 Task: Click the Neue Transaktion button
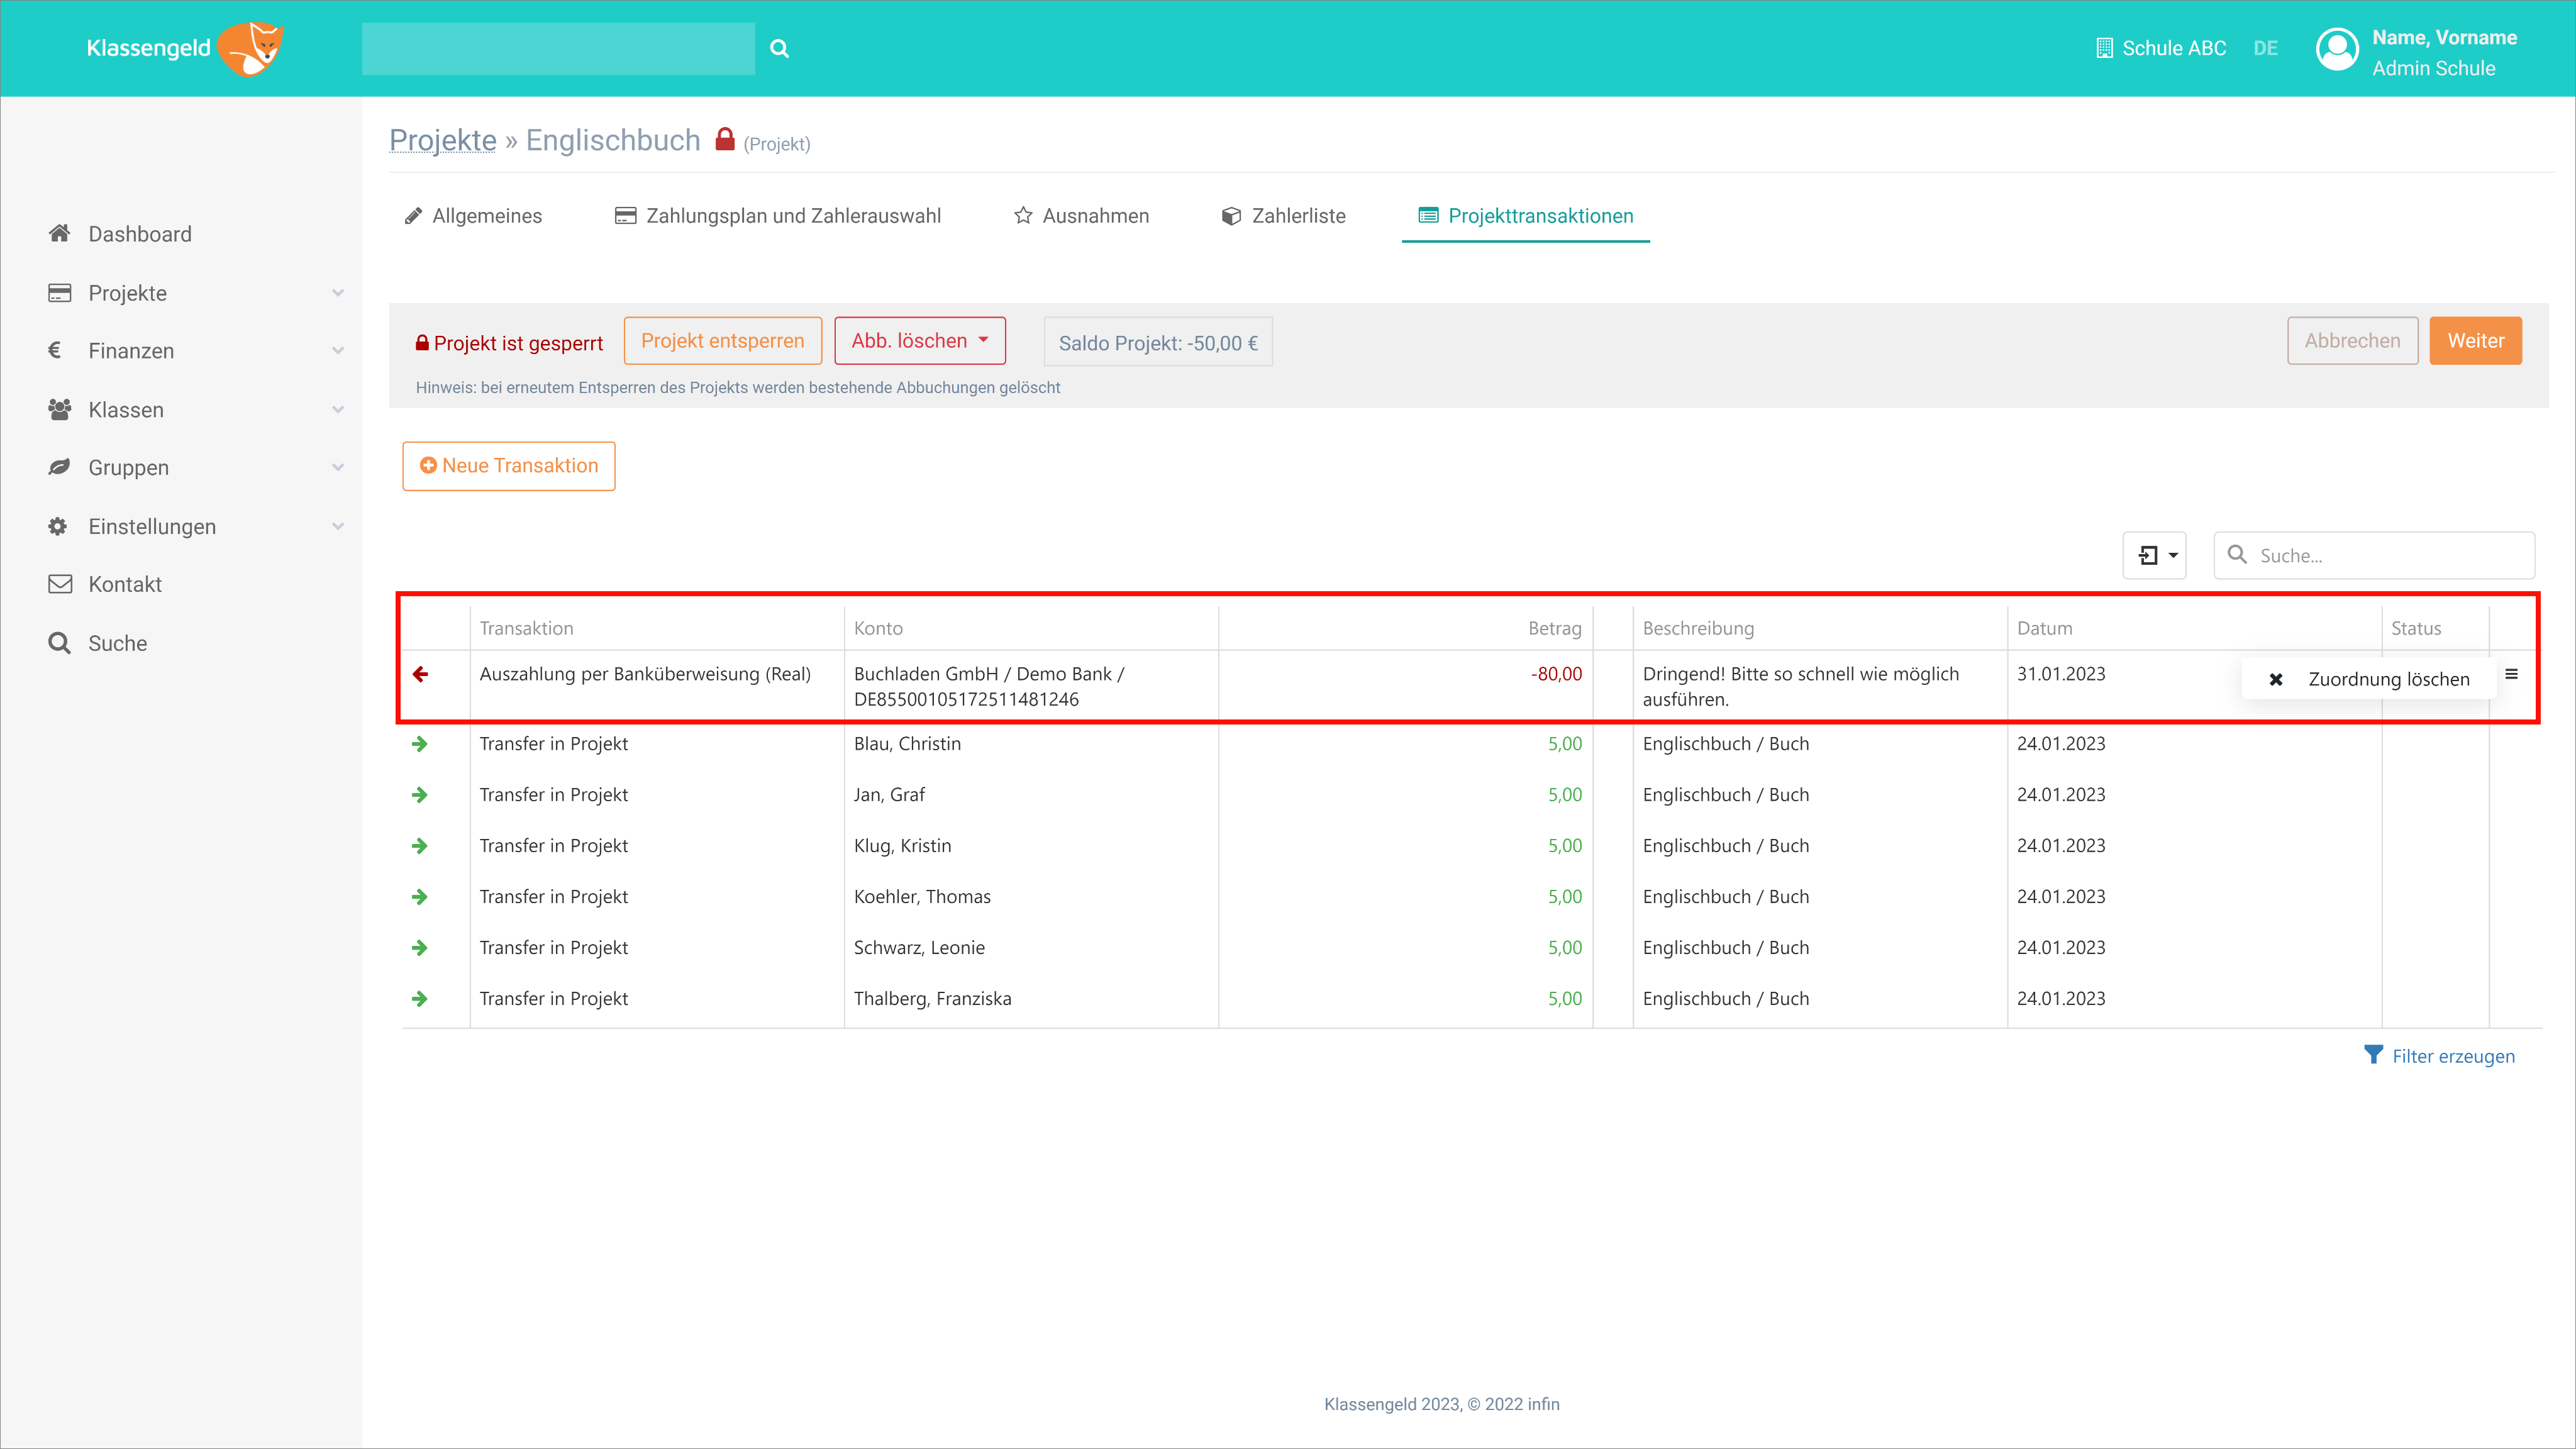(x=508, y=466)
